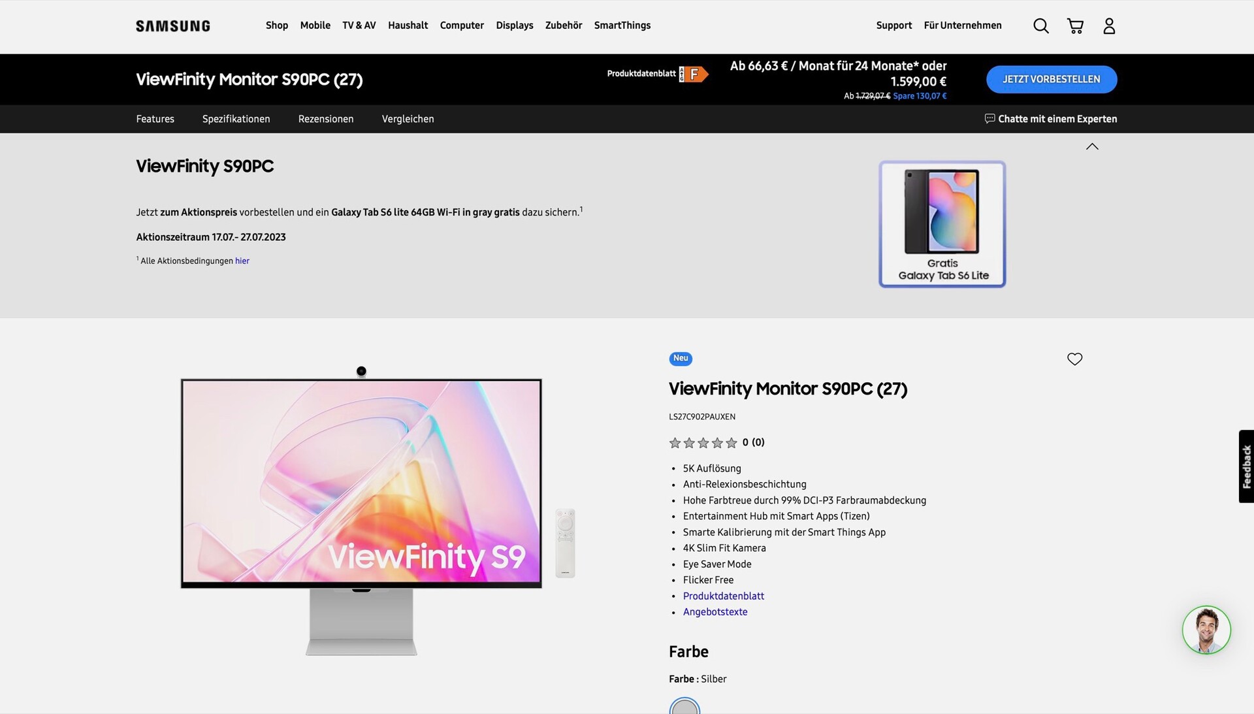Click the Samsung logo
The width and height of the screenshot is (1254, 714).
(x=173, y=25)
